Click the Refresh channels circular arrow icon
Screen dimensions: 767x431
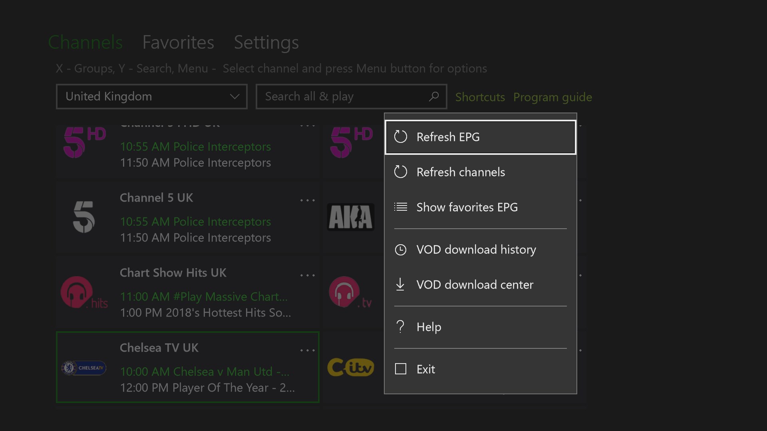point(400,172)
